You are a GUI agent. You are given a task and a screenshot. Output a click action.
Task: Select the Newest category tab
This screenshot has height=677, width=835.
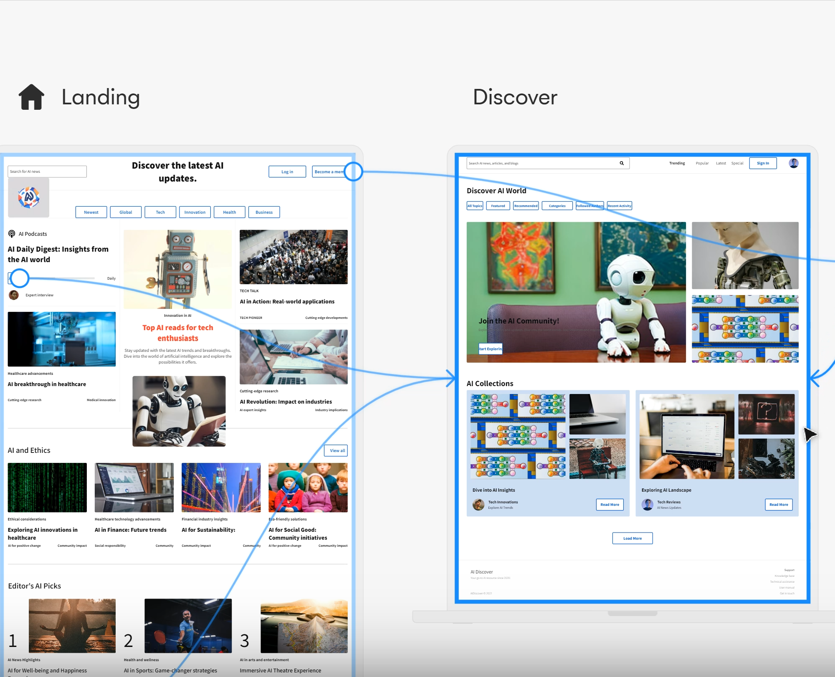coord(91,212)
